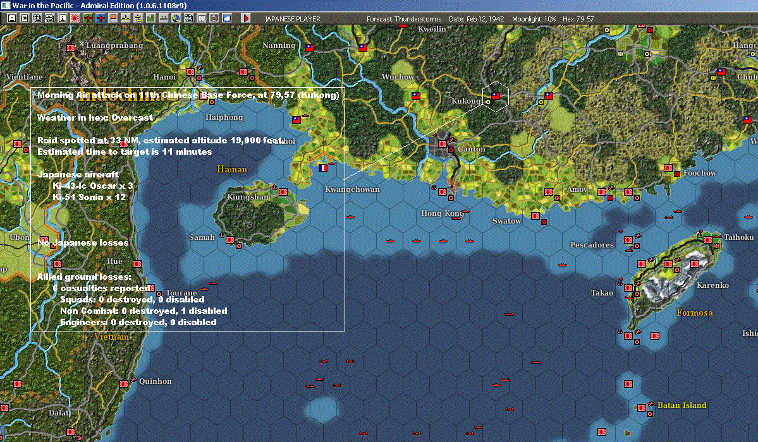Click the information 'i' toolbar icon
758x442 pixels.
coord(63,18)
